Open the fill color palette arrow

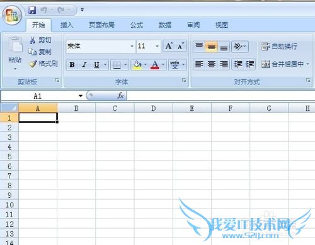pyautogui.click(x=146, y=65)
